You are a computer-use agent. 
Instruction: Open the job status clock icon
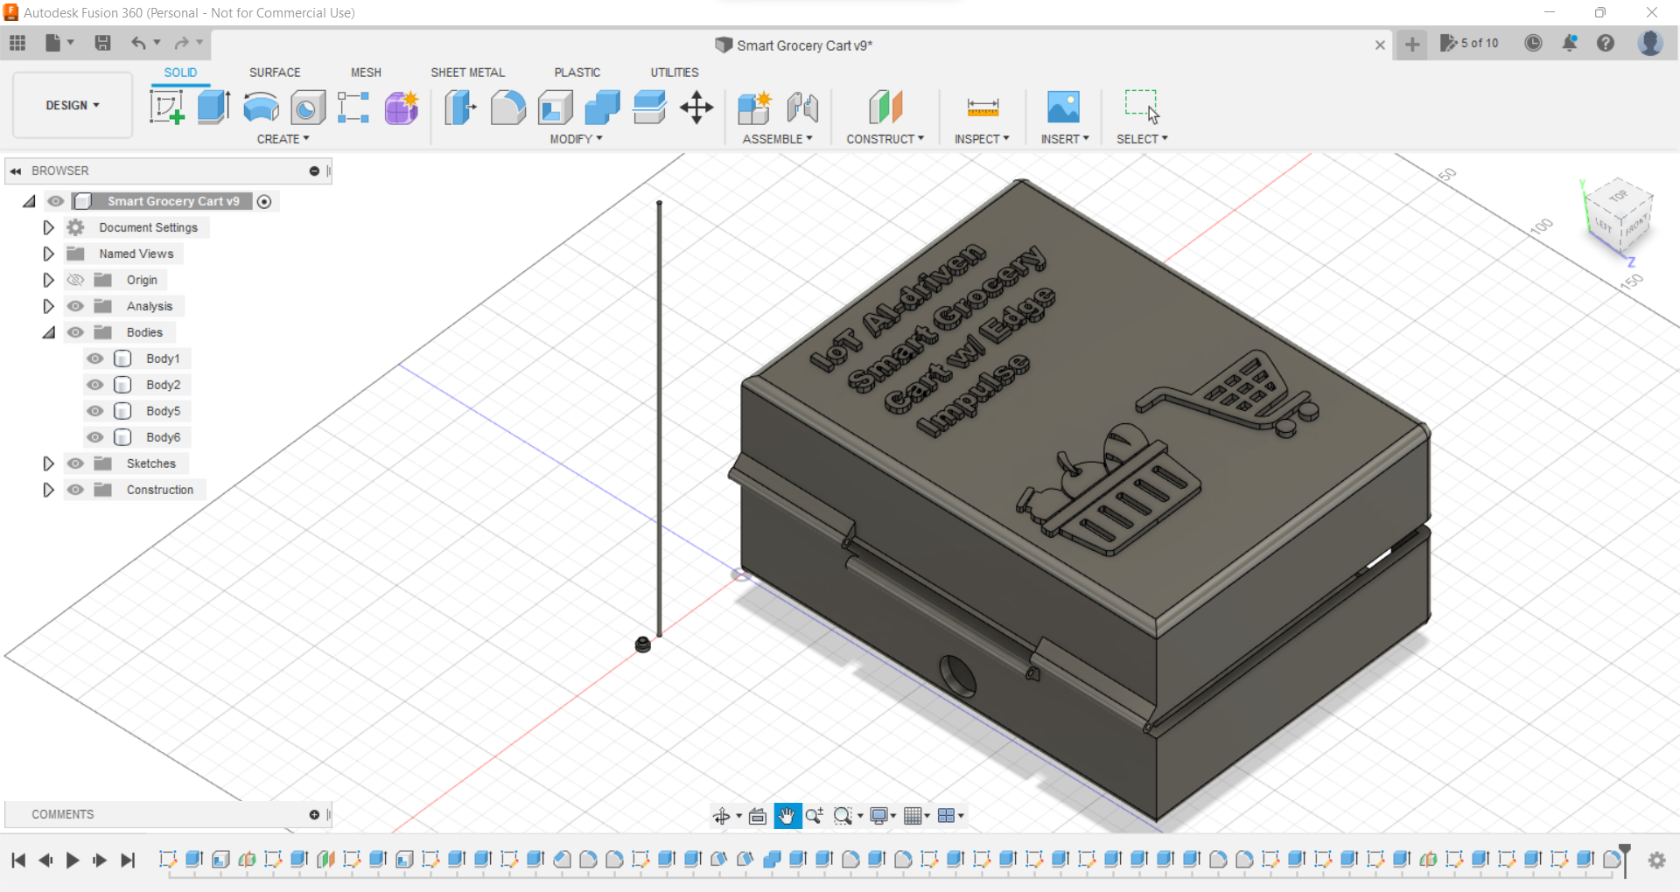[x=1533, y=43]
